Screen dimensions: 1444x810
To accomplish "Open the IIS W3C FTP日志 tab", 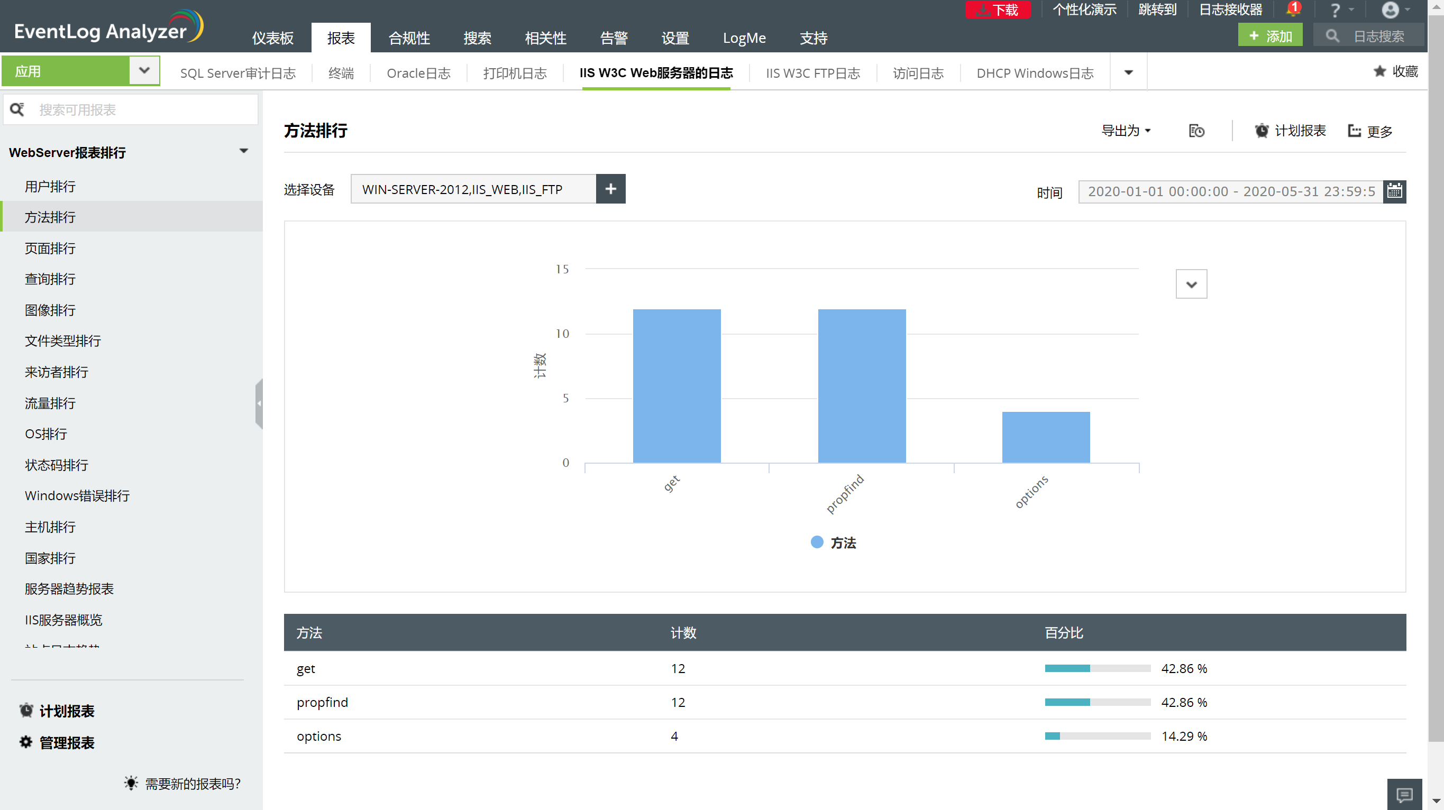I will click(813, 73).
